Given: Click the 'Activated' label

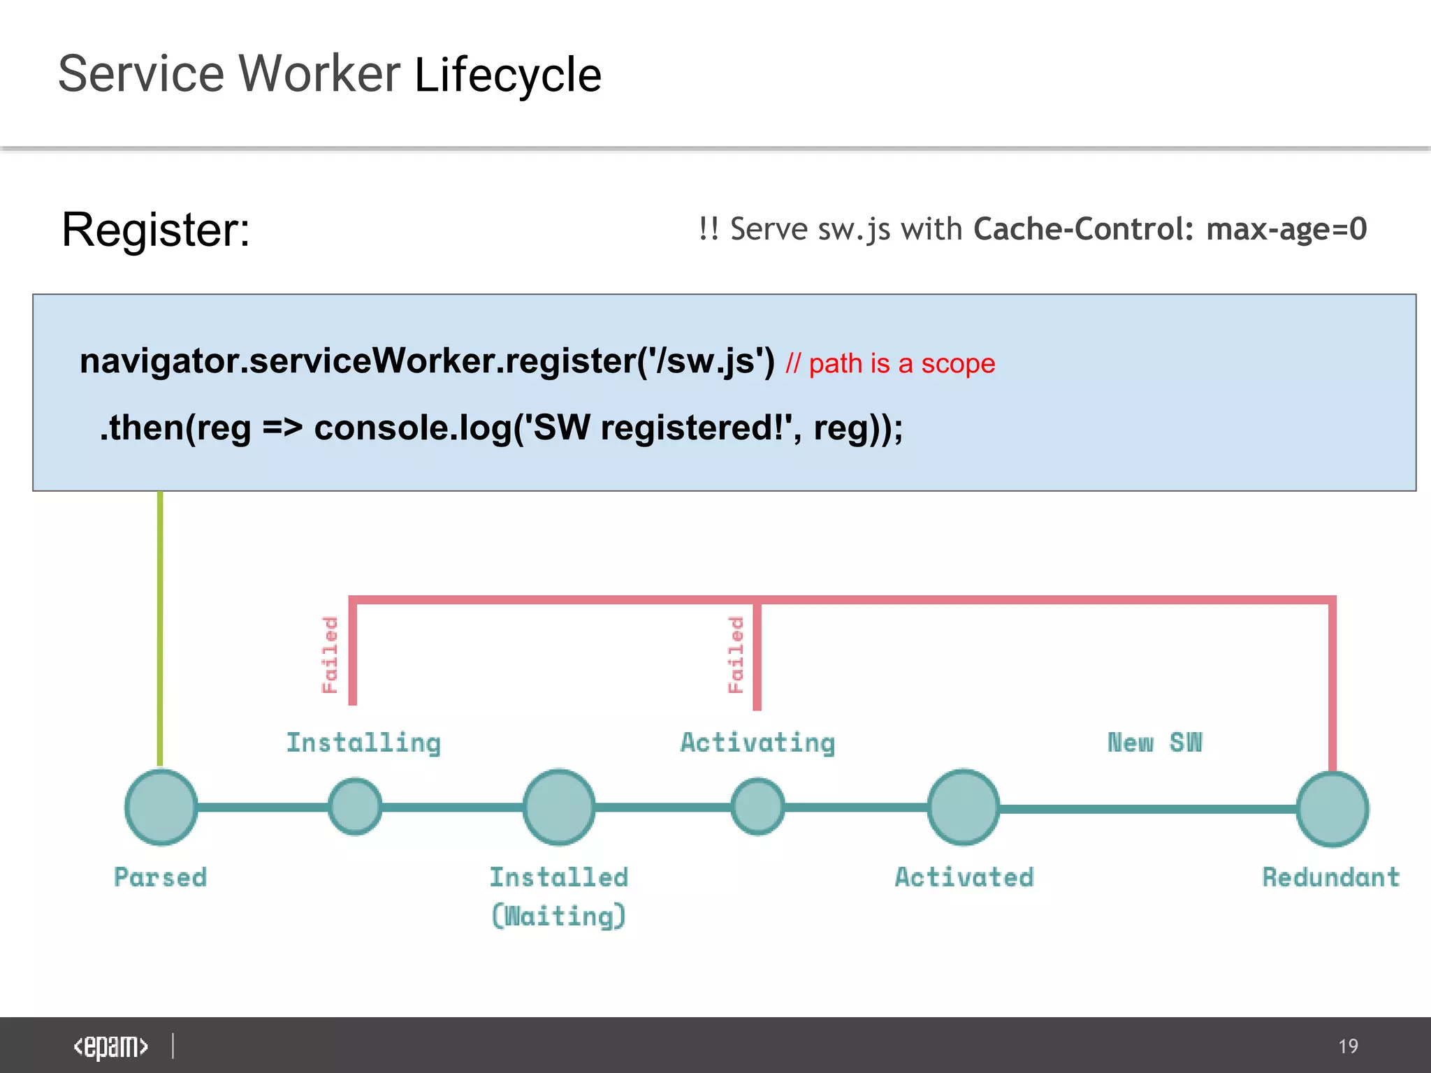Looking at the screenshot, I should pyautogui.click(x=964, y=877).
